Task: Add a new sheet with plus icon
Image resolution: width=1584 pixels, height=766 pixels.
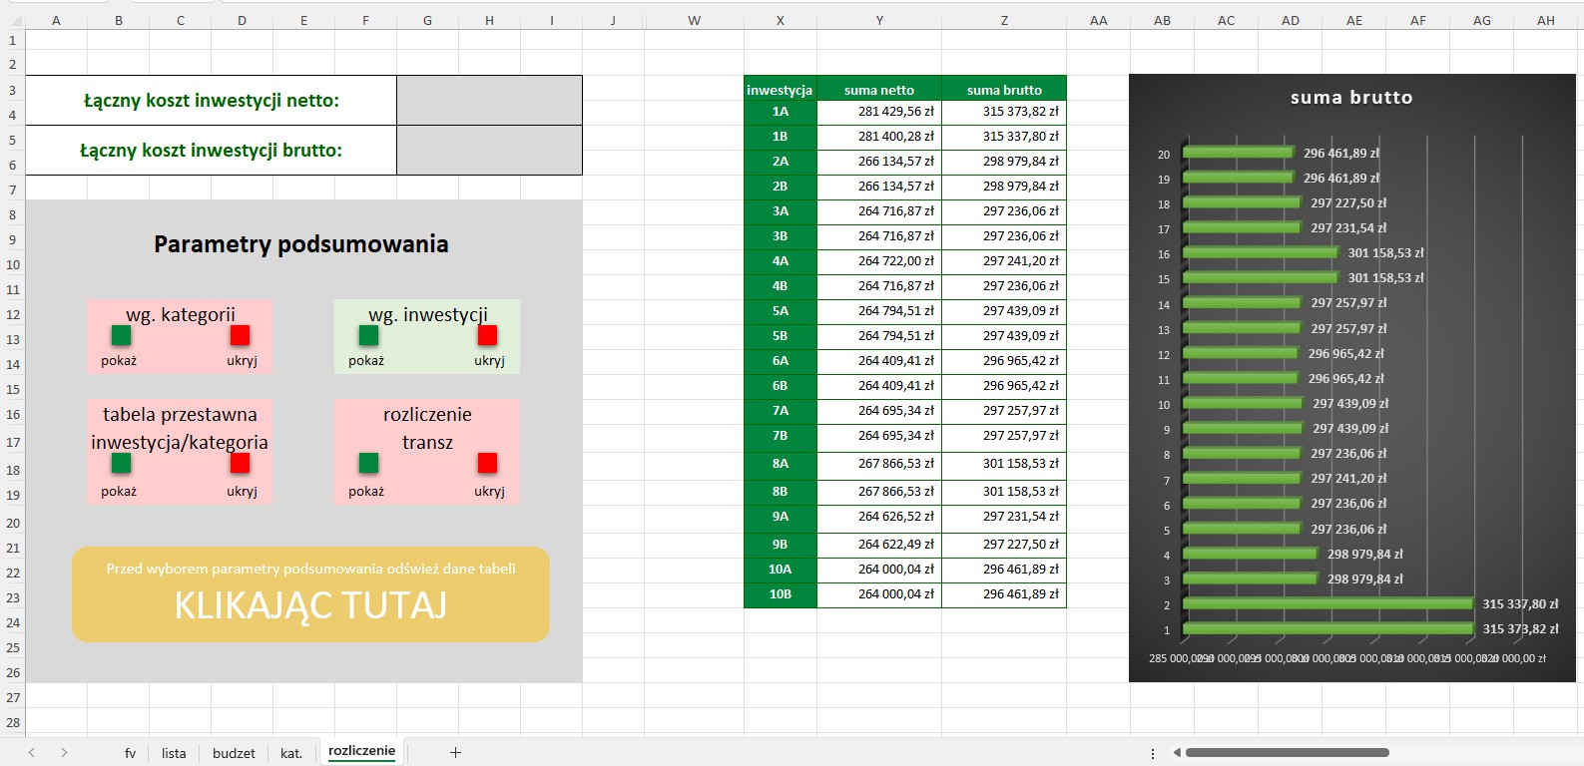Action: [x=455, y=753]
